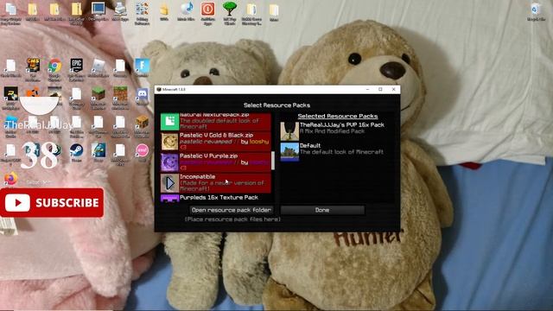
Task: Click the Pastelic V Gold & Black thumbnail
Action: (x=169, y=142)
